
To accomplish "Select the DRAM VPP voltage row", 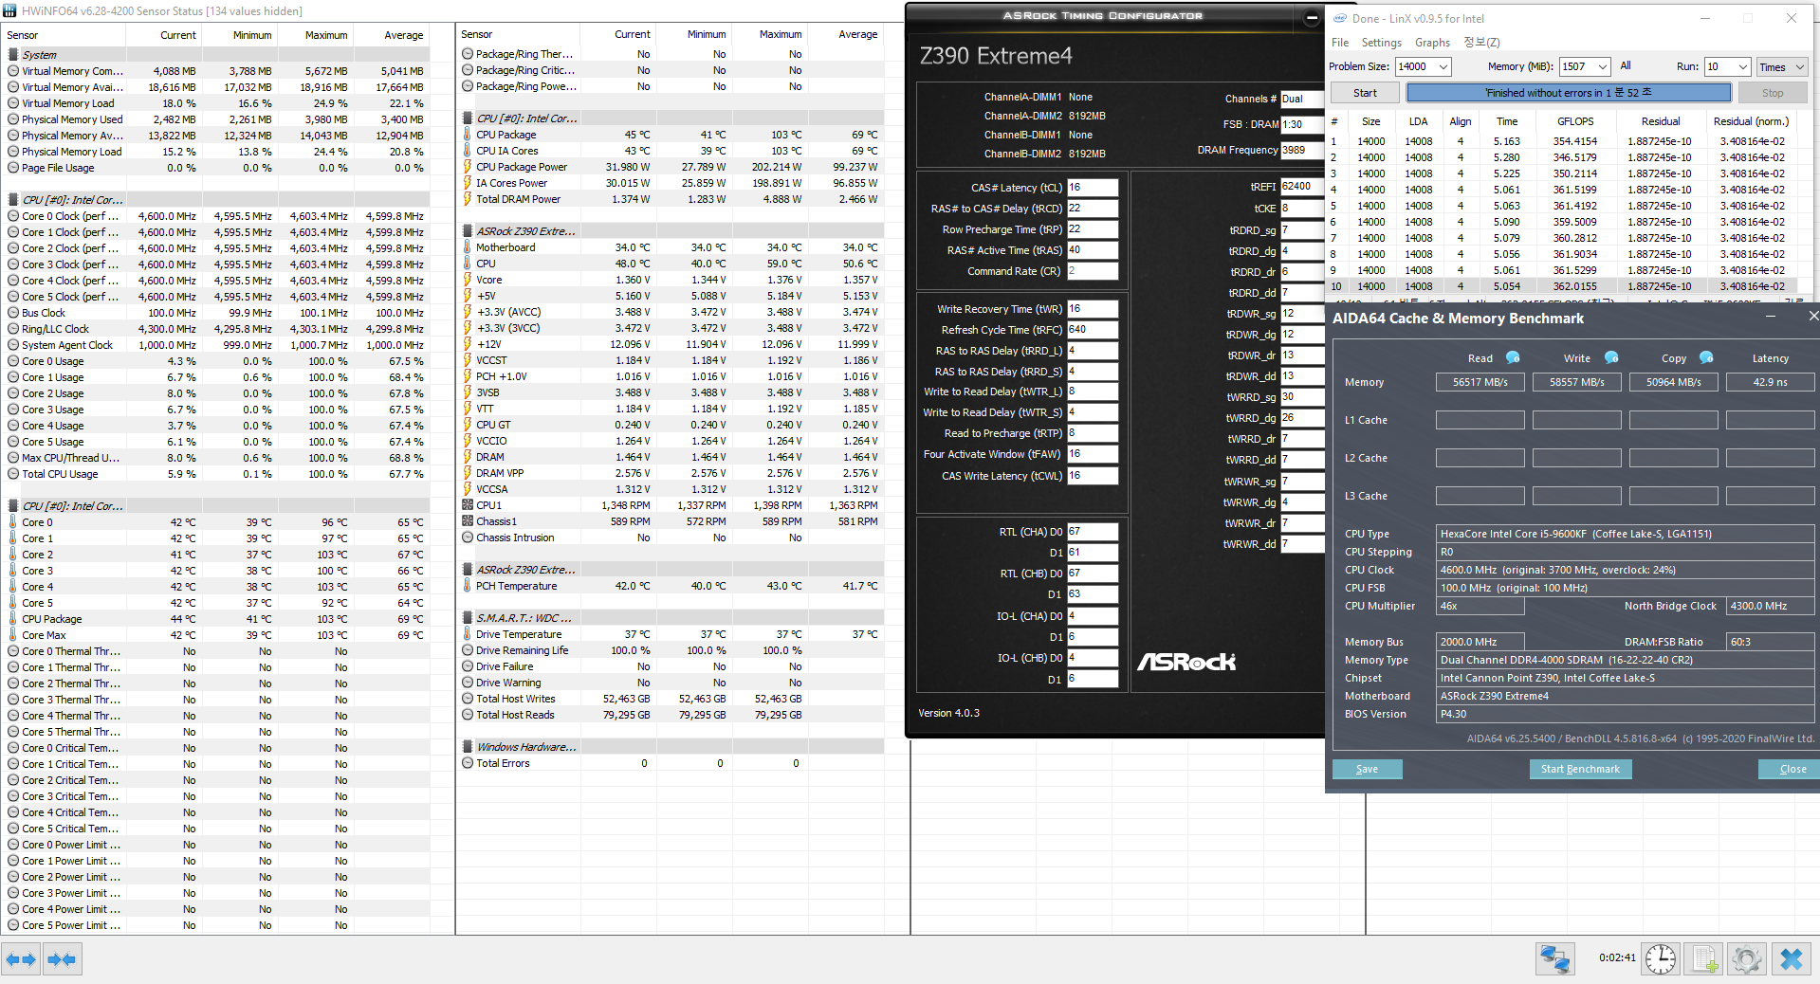I will pyautogui.click(x=671, y=473).
